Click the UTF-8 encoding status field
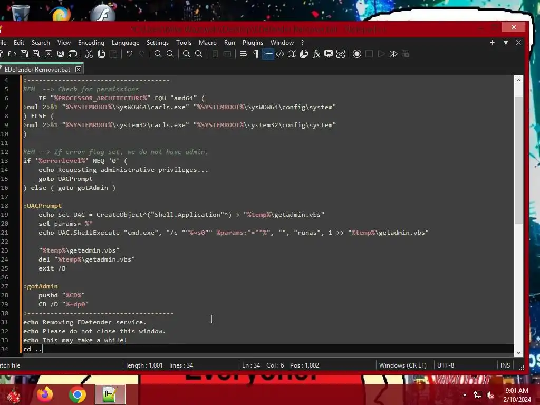540x405 pixels. click(445, 365)
